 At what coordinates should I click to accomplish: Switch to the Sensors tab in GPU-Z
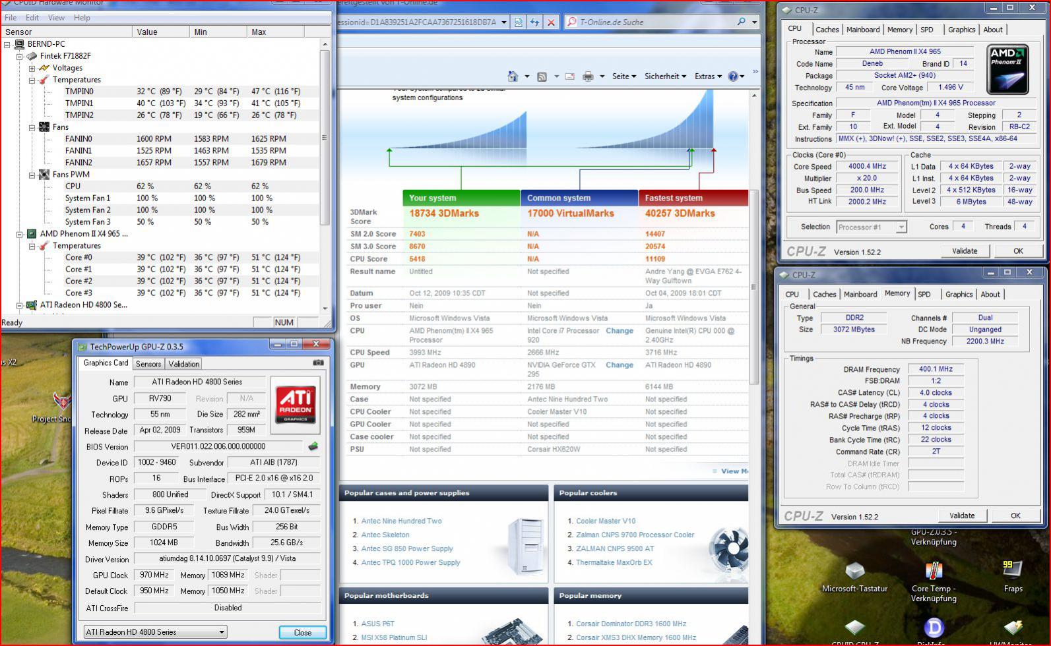(x=148, y=364)
